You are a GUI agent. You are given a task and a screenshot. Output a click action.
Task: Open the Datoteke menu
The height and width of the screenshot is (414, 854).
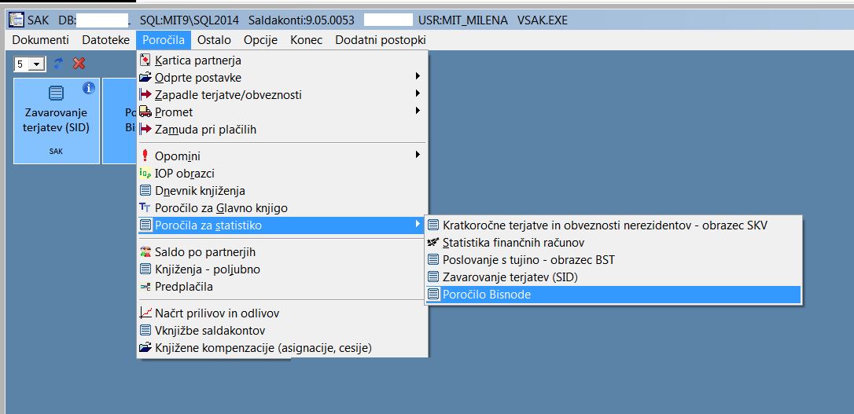(105, 40)
